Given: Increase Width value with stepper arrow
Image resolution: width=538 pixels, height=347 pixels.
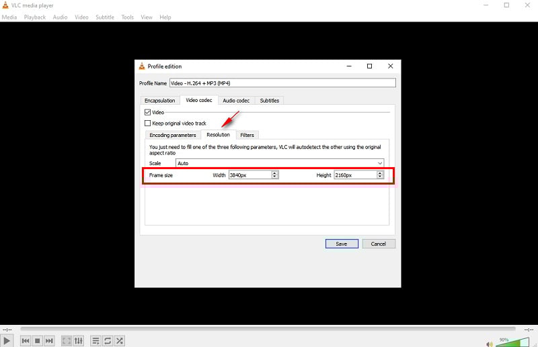Looking at the screenshot, I should pyautogui.click(x=274, y=173).
